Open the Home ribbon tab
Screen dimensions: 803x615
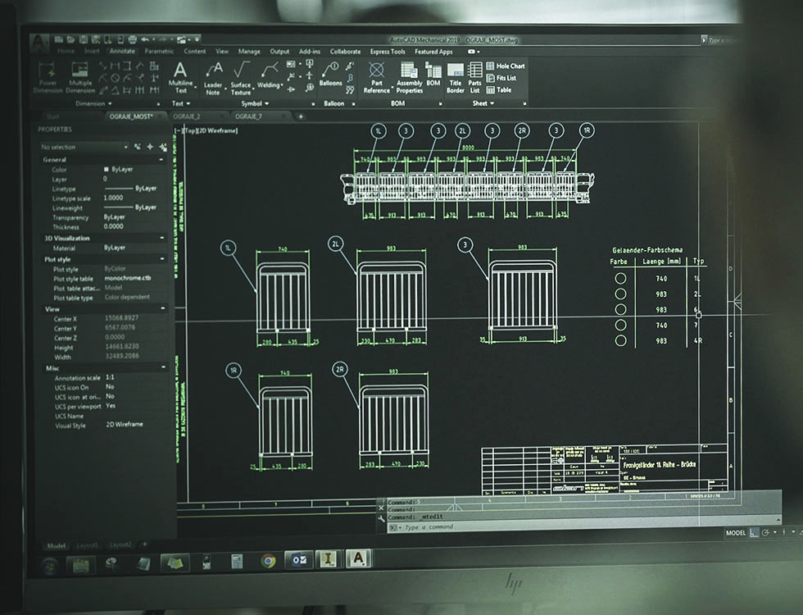[66, 51]
